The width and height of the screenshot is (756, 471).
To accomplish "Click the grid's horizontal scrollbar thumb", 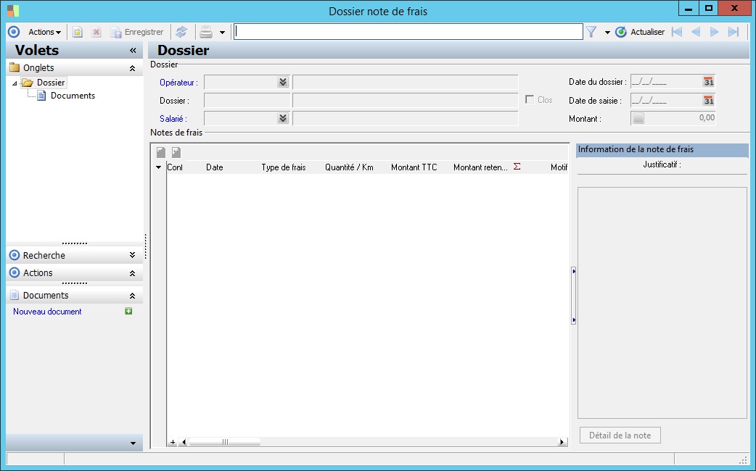I will click(x=224, y=442).
